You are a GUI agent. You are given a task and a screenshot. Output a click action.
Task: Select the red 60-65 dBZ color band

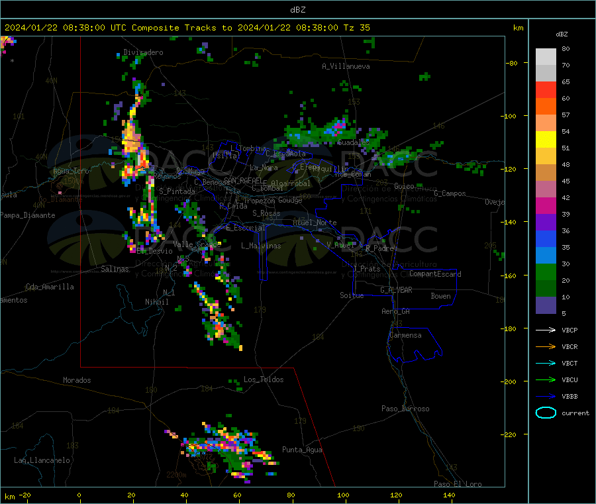546,89
